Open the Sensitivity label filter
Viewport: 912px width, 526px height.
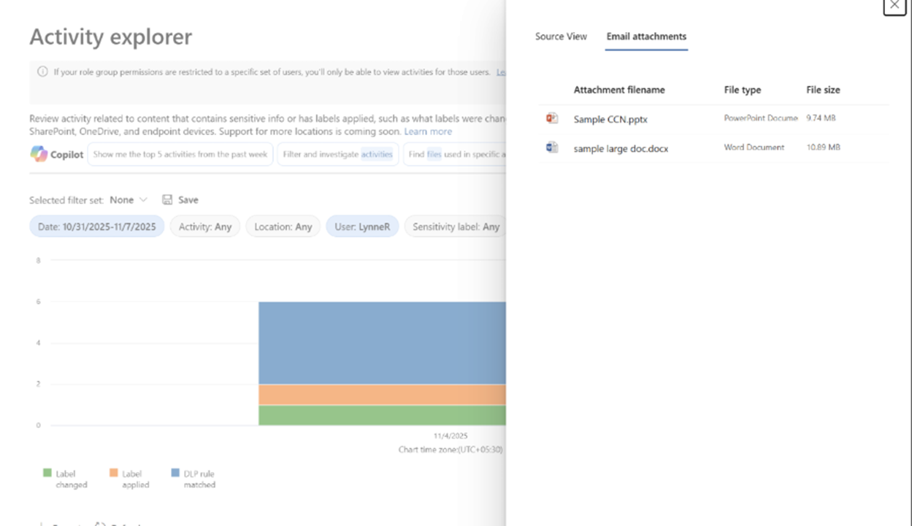[455, 227]
